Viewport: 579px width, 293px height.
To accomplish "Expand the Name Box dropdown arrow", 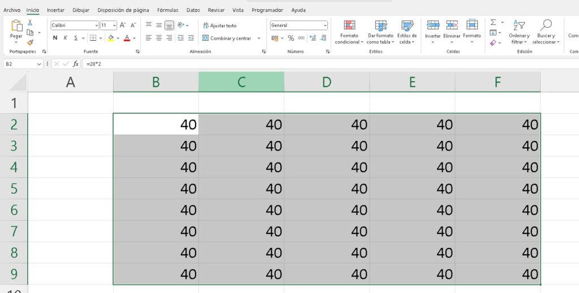I will coord(39,64).
